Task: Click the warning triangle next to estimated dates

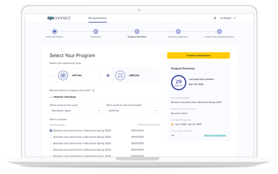Action: point(172,124)
